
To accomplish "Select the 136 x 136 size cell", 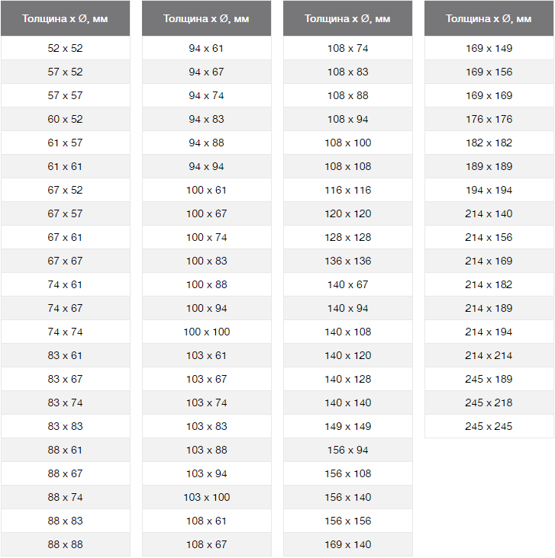I will [x=347, y=261].
